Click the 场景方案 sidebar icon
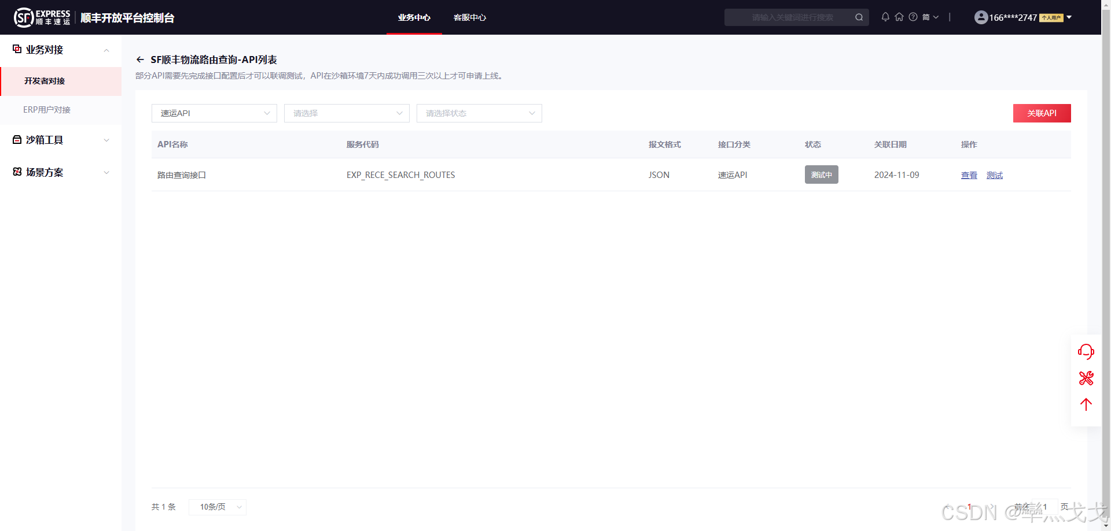The width and height of the screenshot is (1111, 531). tap(17, 172)
